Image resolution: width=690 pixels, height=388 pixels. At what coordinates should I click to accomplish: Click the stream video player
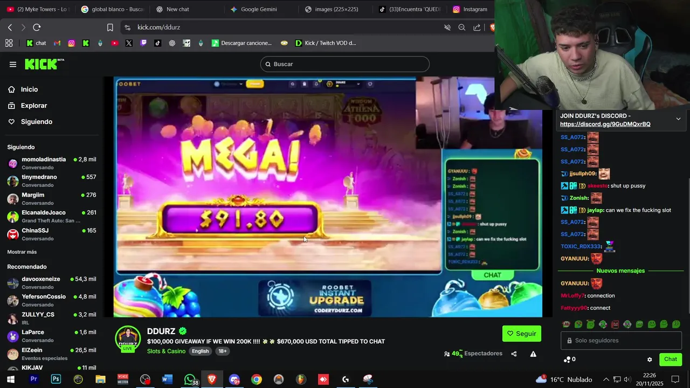(328, 197)
